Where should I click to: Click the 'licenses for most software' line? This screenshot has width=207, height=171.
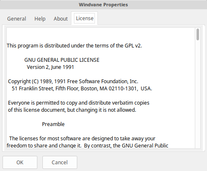point(82,139)
